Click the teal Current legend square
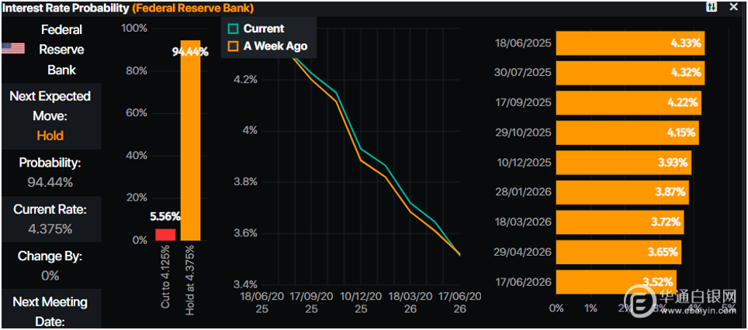The height and width of the screenshot is (330, 748). 233,29
